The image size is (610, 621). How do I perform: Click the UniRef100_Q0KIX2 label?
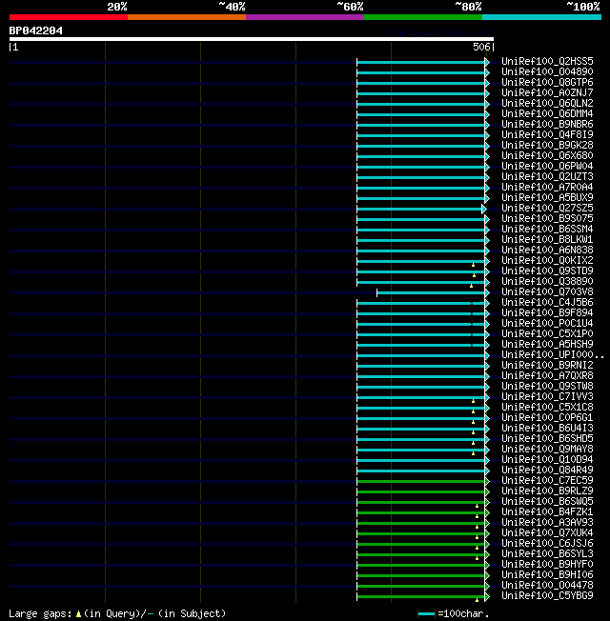click(547, 261)
